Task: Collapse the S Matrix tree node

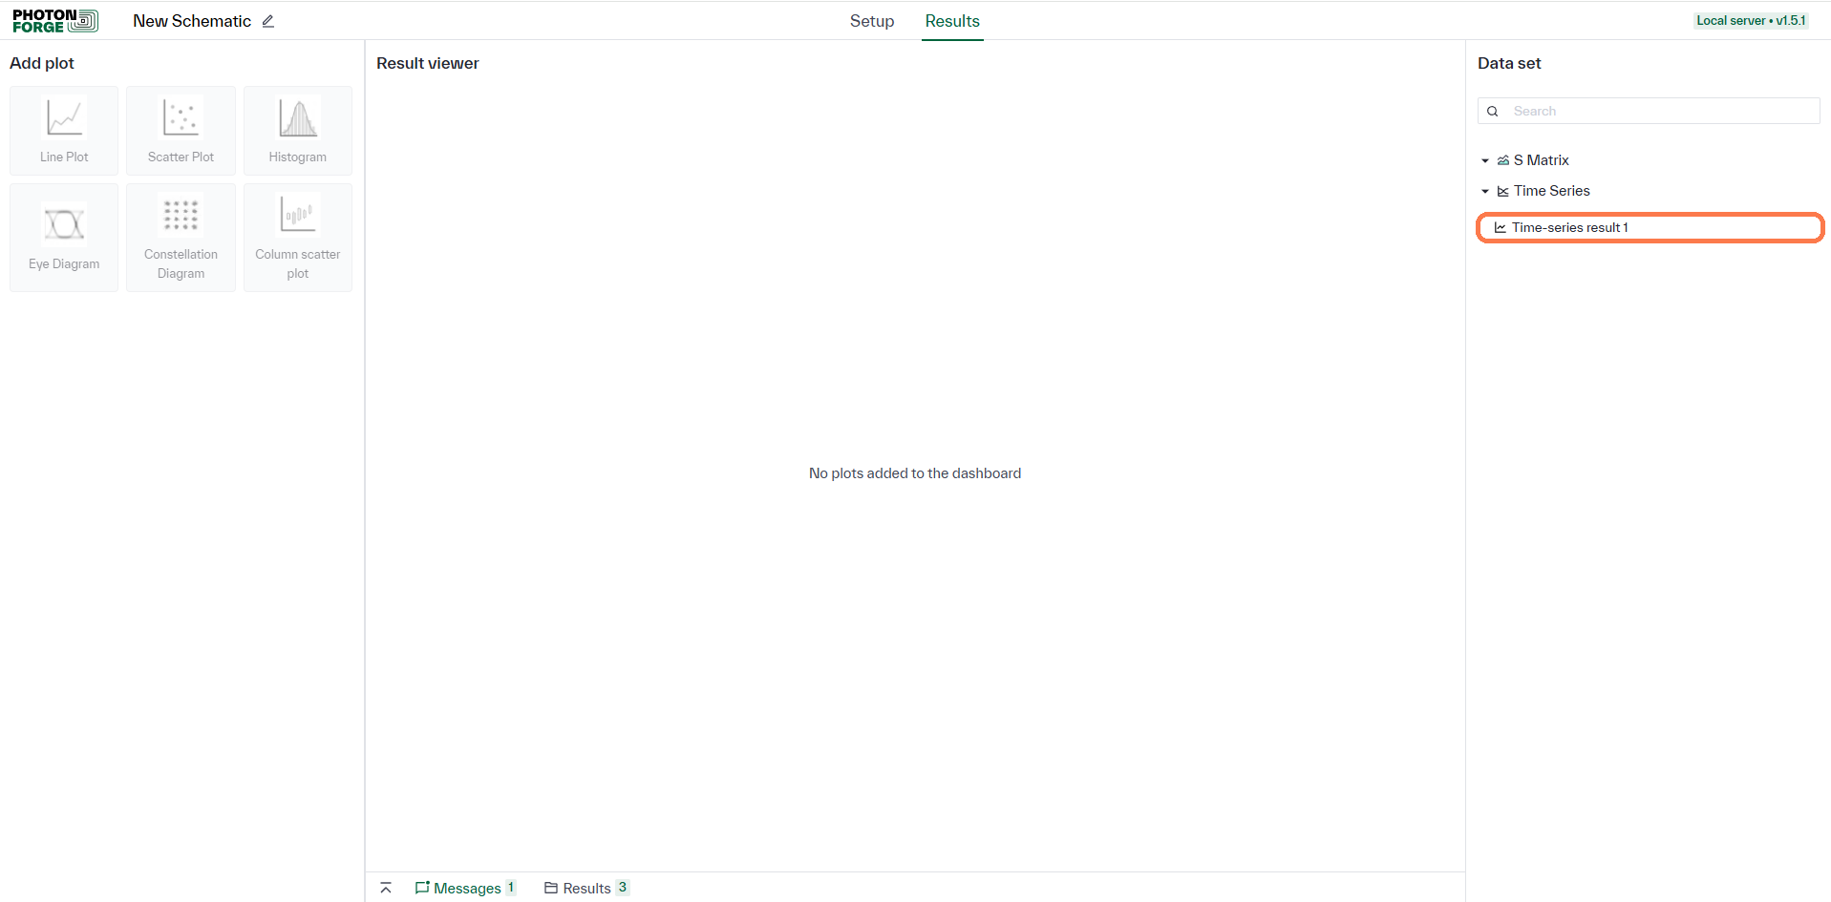Action: 1485,160
